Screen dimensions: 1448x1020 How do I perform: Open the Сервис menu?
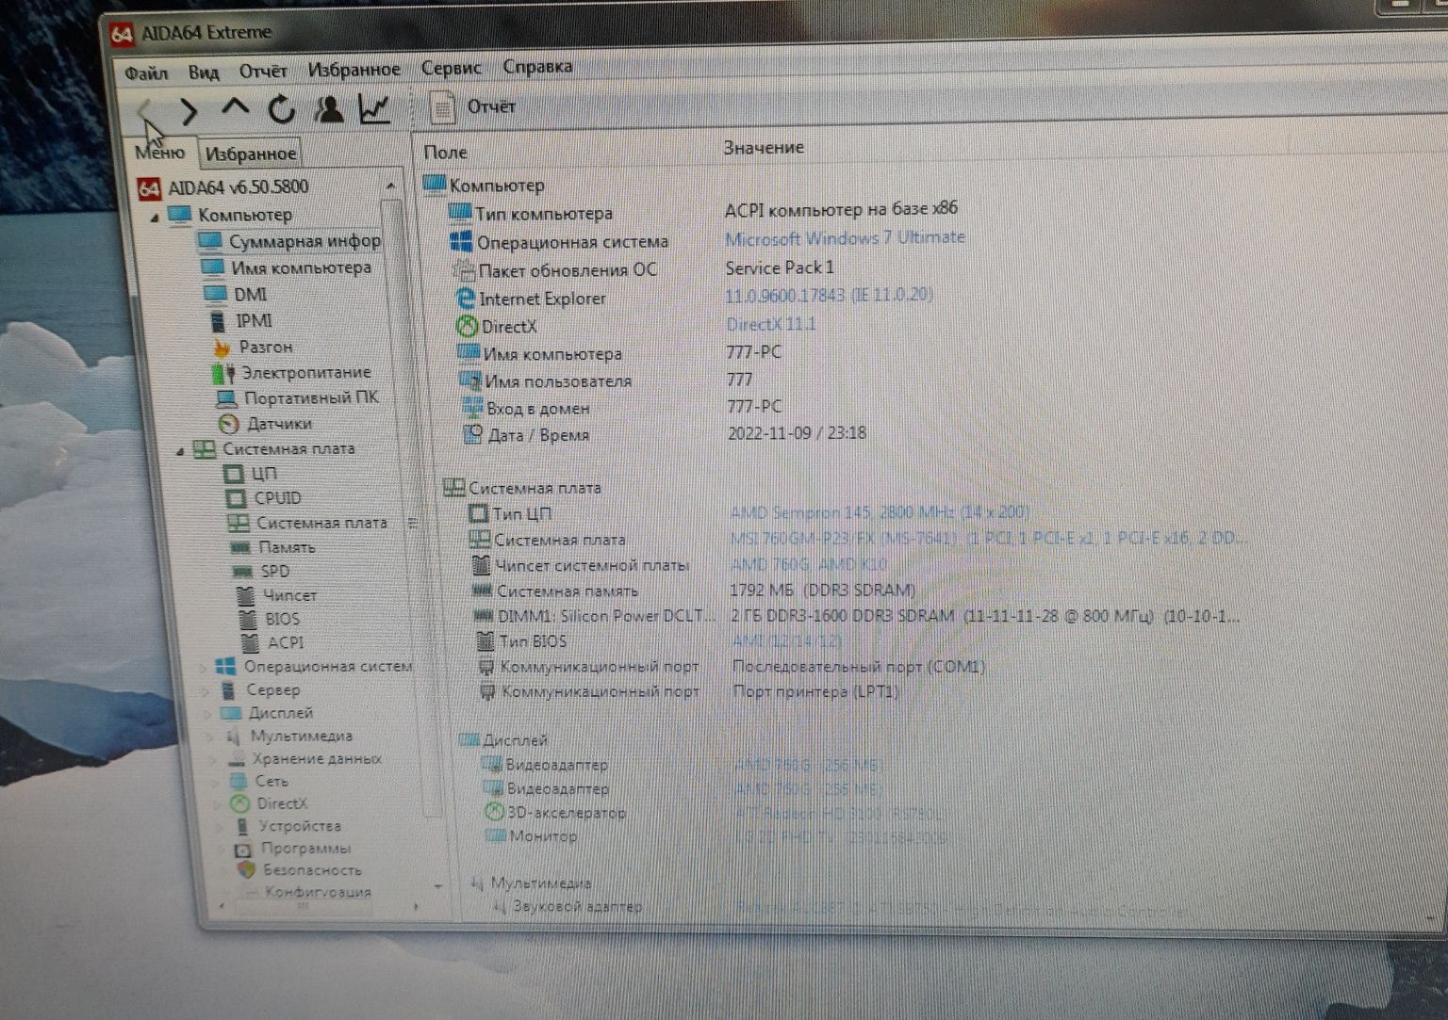[x=452, y=68]
